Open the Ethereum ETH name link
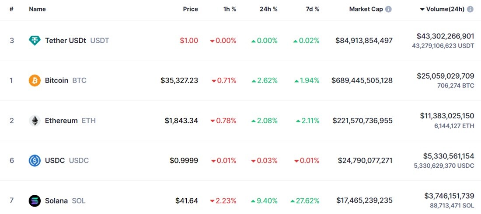The width and height of the screenshot is (481, 214). [x=70, y=121]
